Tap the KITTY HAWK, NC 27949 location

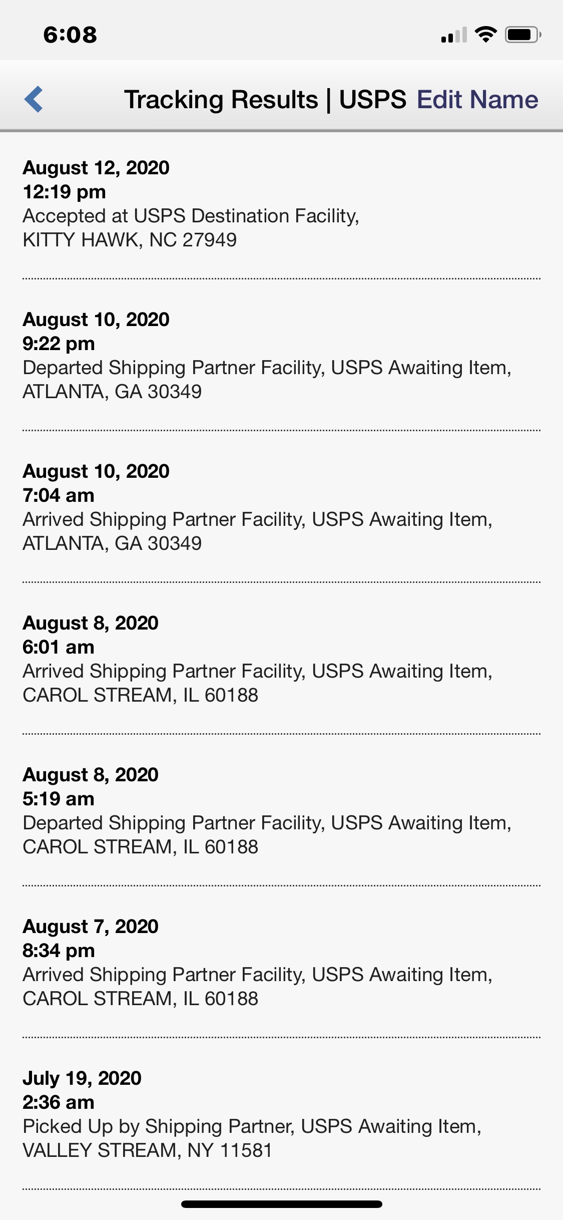[130, 240]
